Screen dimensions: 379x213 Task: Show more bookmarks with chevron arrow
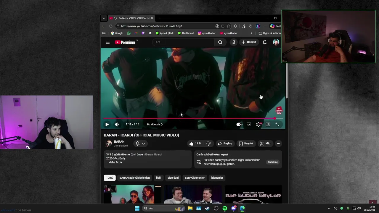coord(251,33)
